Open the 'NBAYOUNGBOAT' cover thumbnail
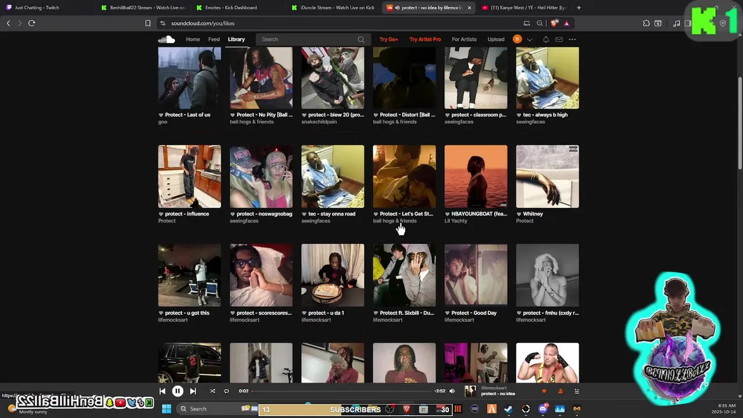 [x=476, y=176]
